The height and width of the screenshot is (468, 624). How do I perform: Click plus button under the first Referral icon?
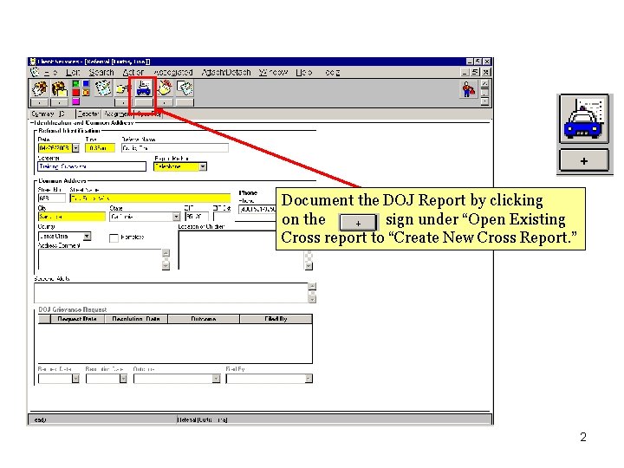click(x=39, y=102)
